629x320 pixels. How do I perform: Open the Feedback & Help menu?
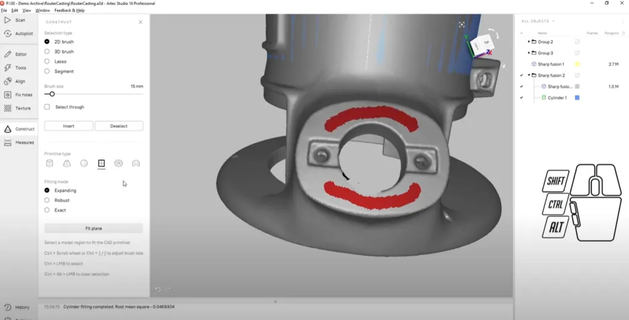69,10
